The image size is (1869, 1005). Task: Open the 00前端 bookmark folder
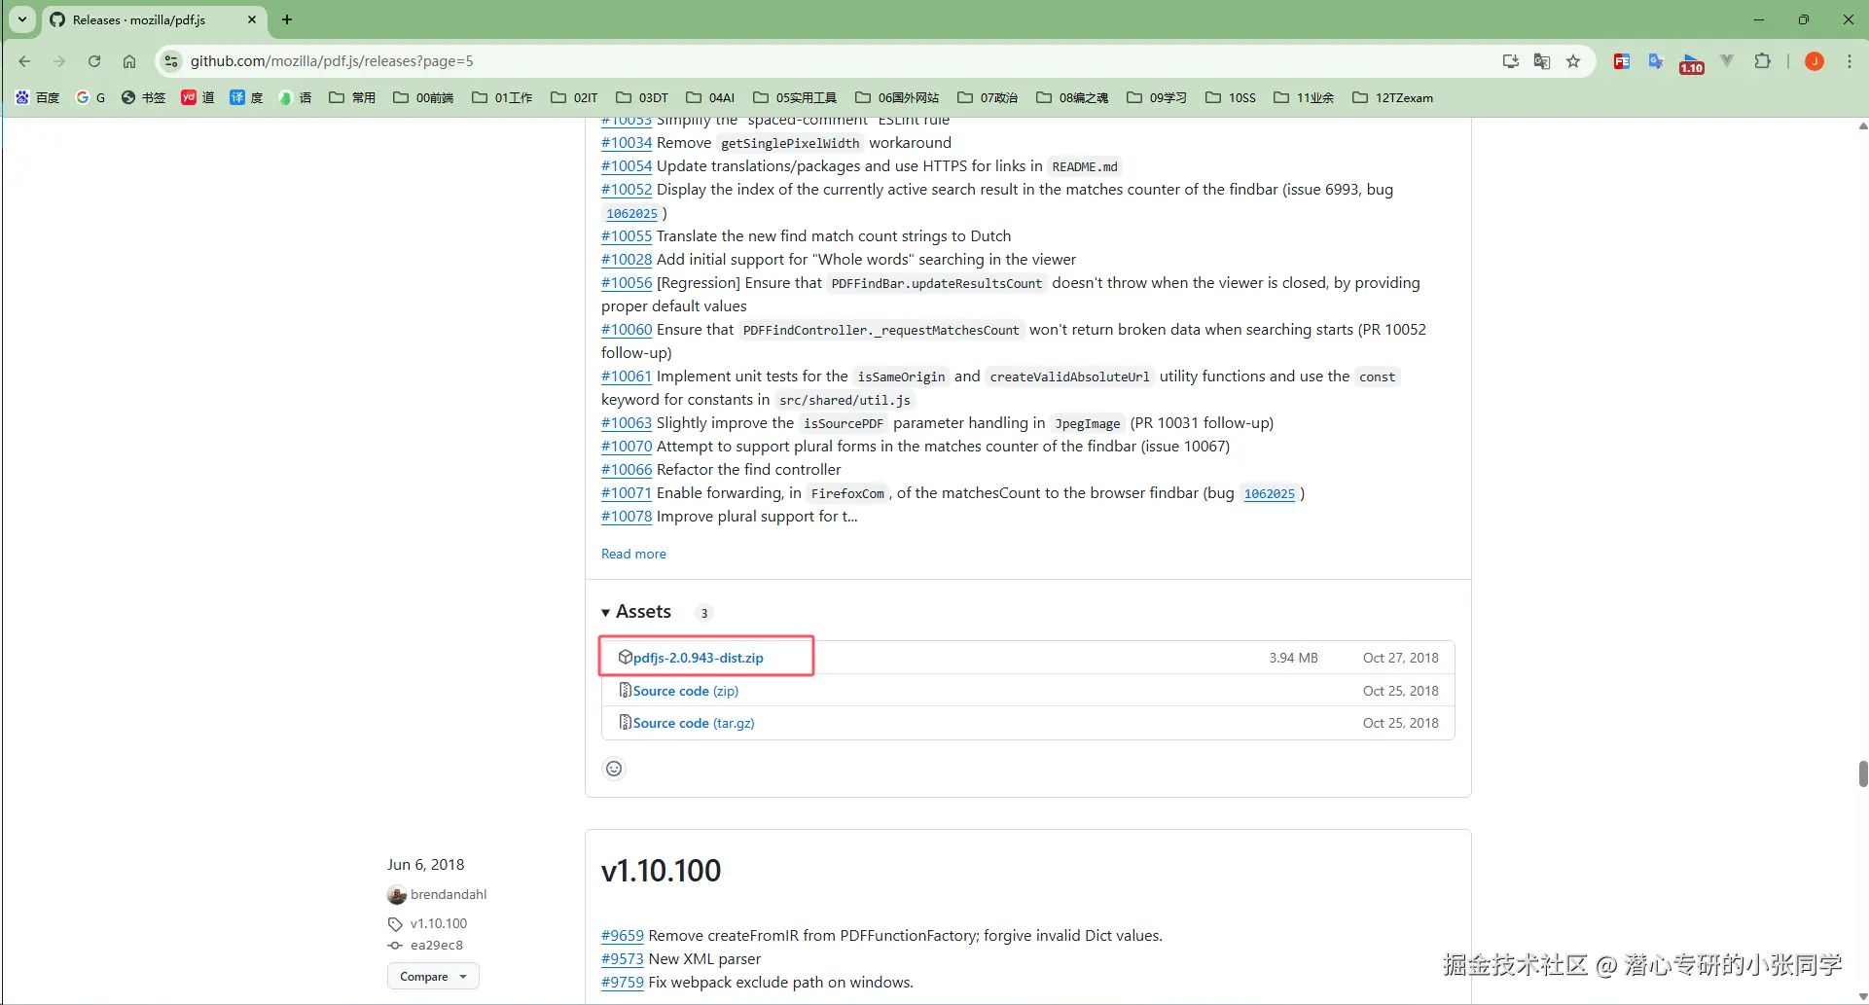pos(423,97)
